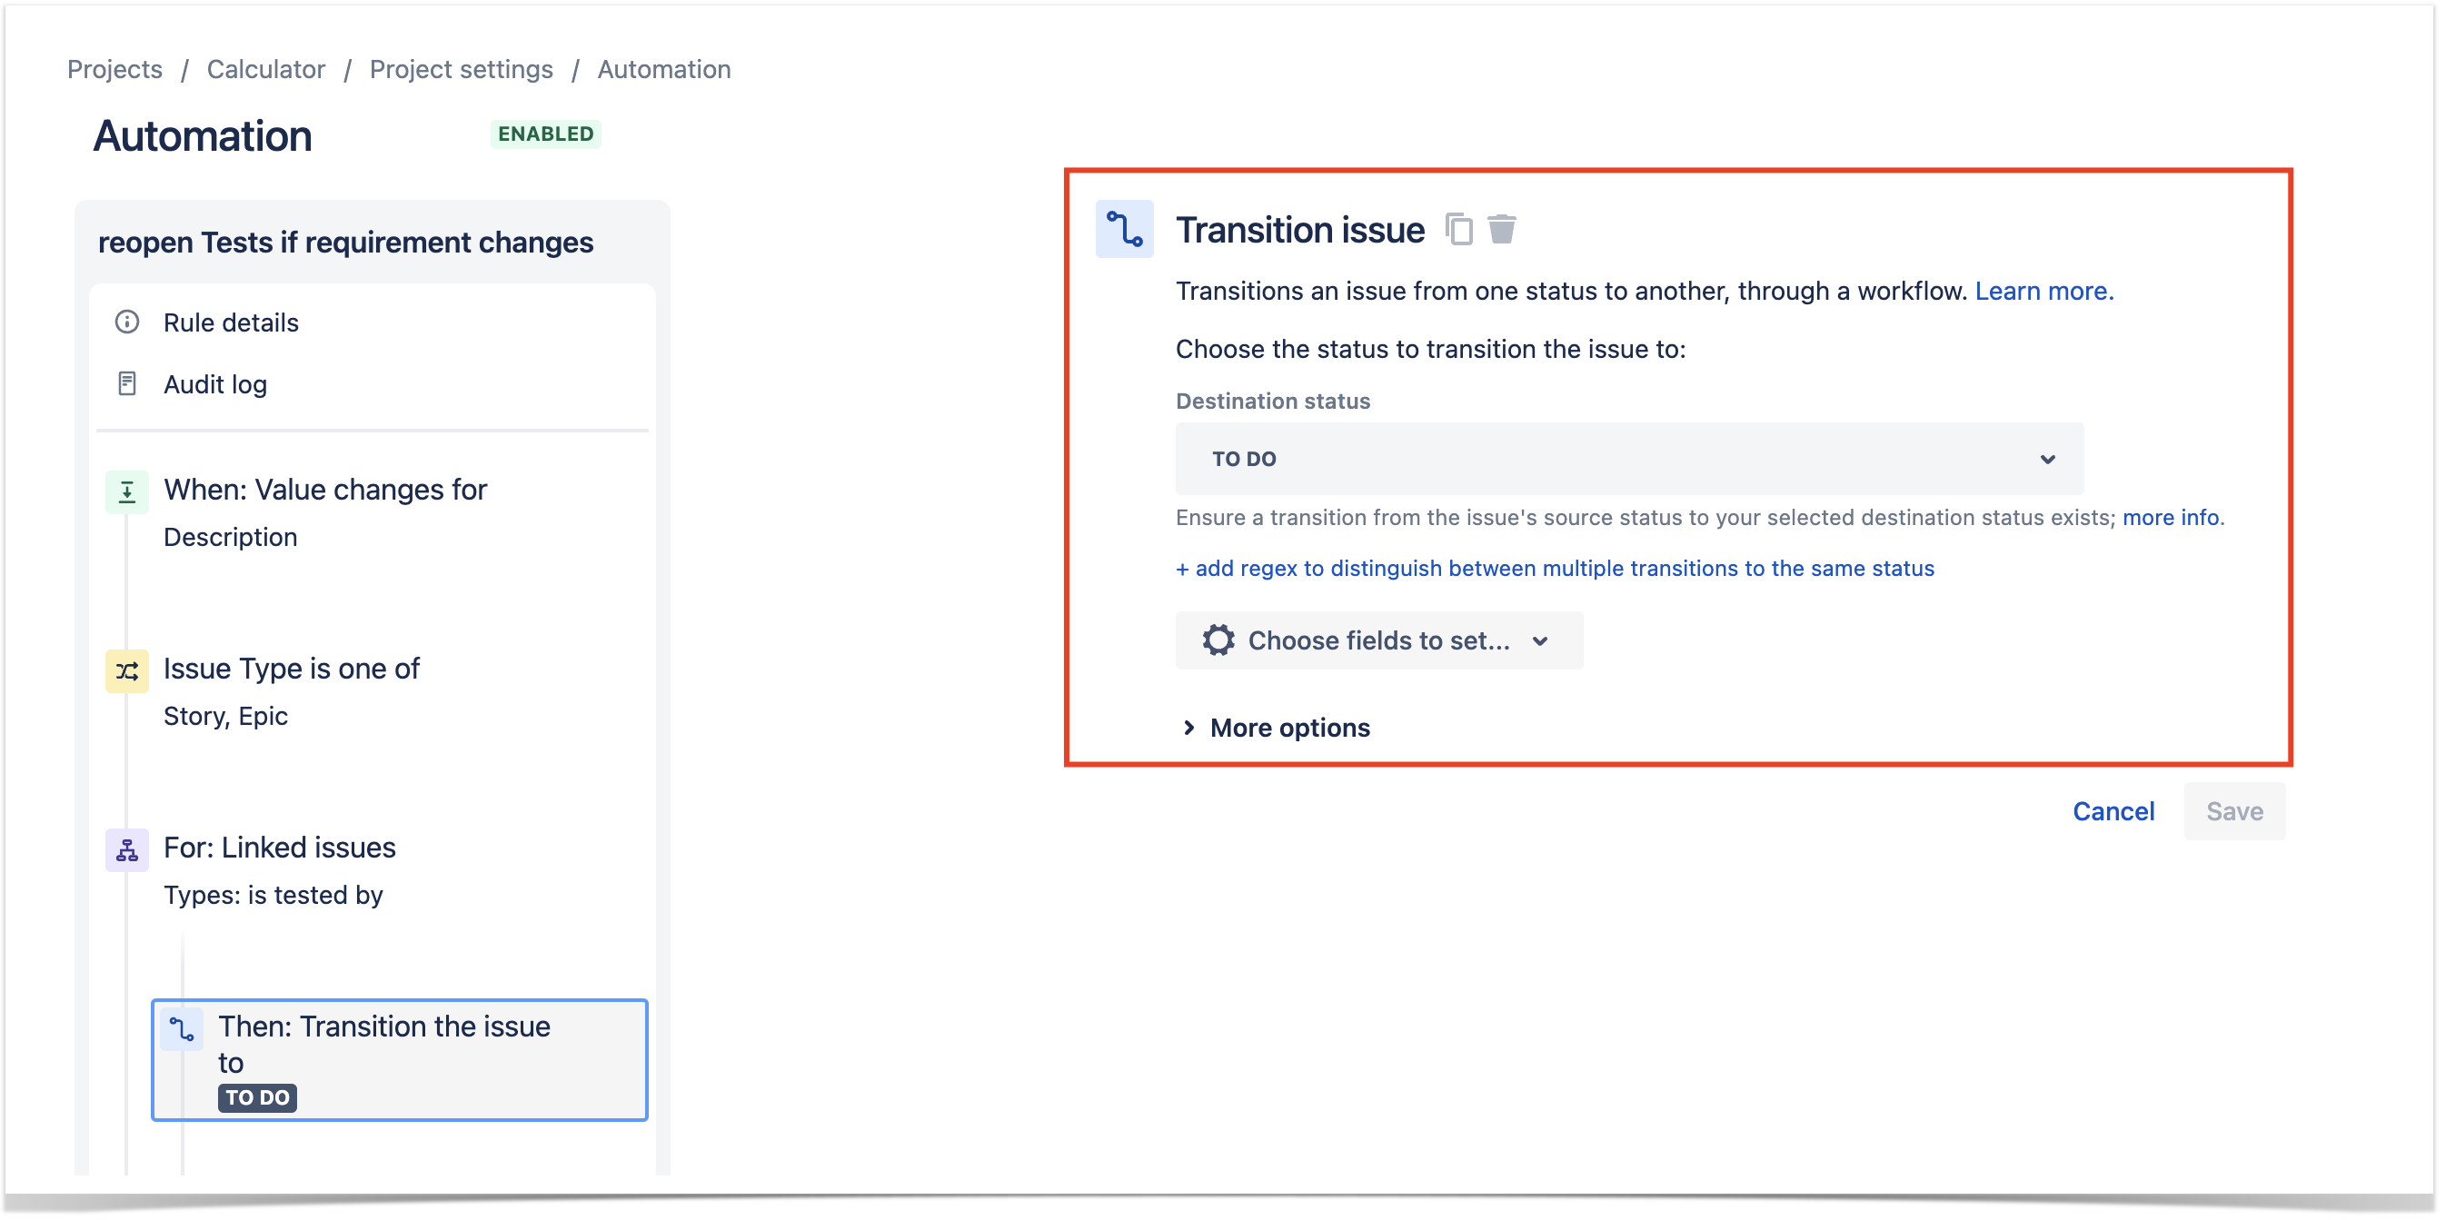The width and height of the screenshot is (2446, 1220).
Task: Select Then: Transition the issue to action
Action: [x=400, y=1061]
